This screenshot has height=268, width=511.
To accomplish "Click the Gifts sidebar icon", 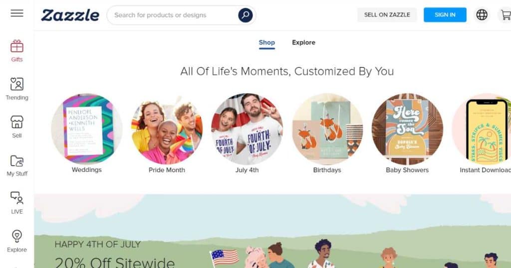I will pos(17,46).
